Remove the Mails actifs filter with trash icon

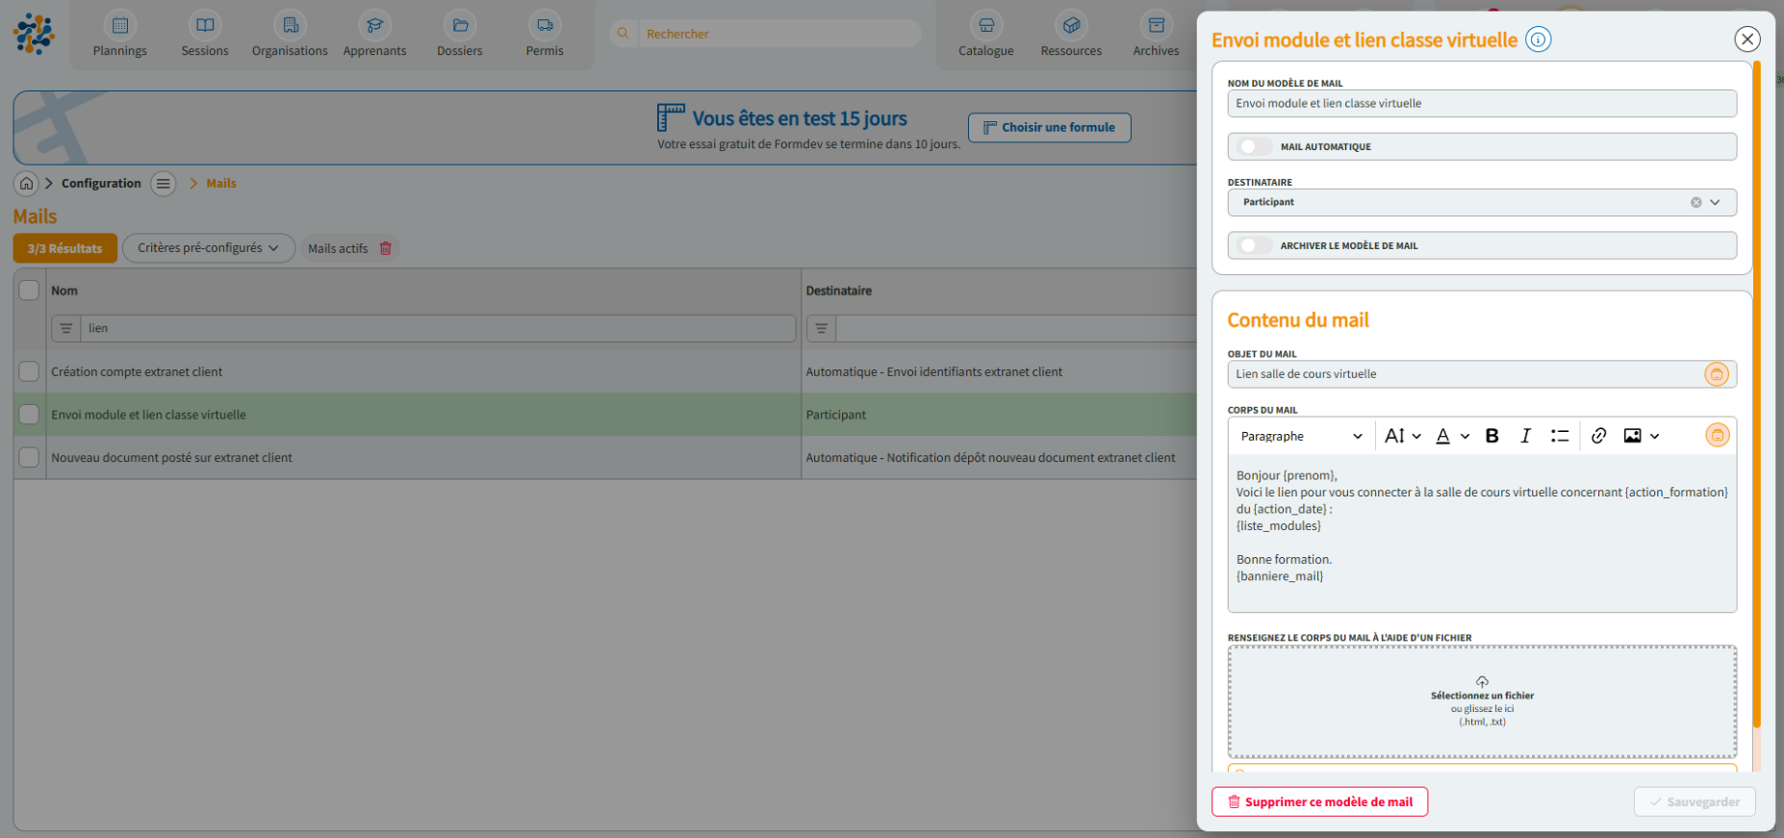(x=386, y=248)
